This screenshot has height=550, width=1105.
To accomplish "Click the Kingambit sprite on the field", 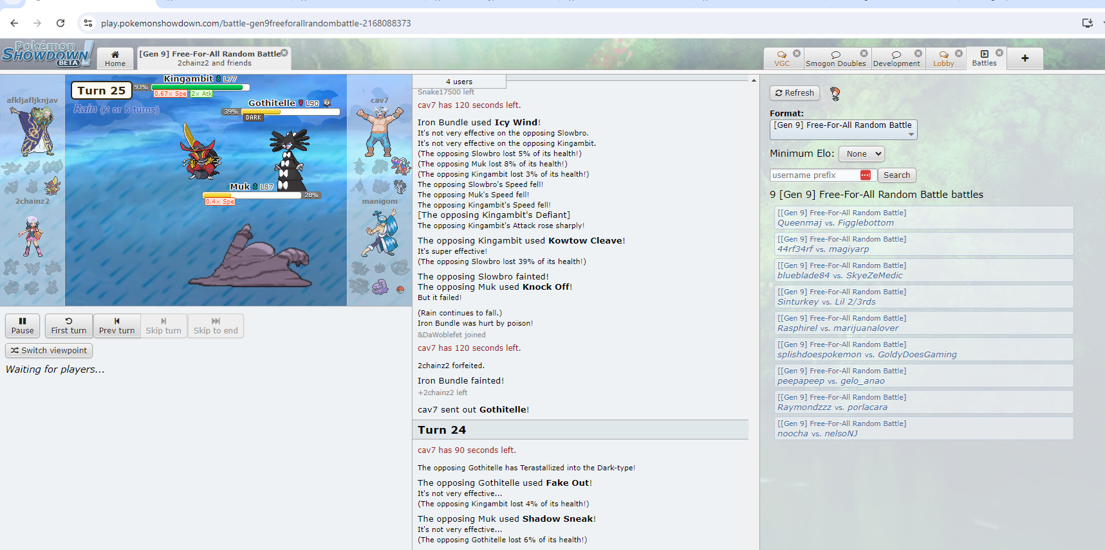I will [x=200, y=153].
